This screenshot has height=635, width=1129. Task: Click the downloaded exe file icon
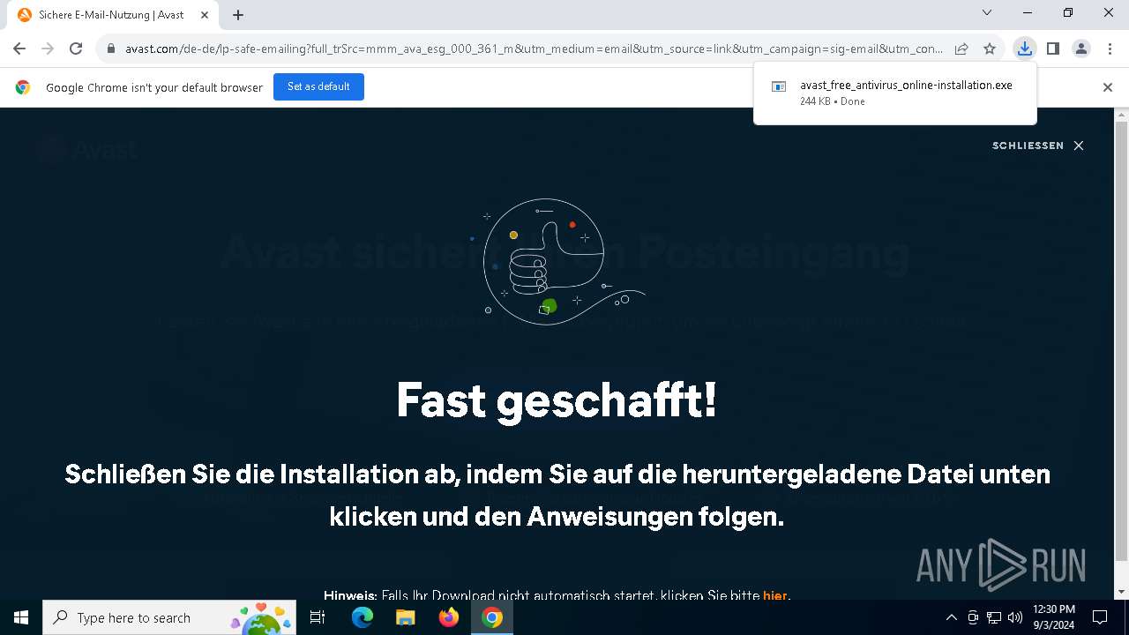pyautogui.click(x=779, y=86)
